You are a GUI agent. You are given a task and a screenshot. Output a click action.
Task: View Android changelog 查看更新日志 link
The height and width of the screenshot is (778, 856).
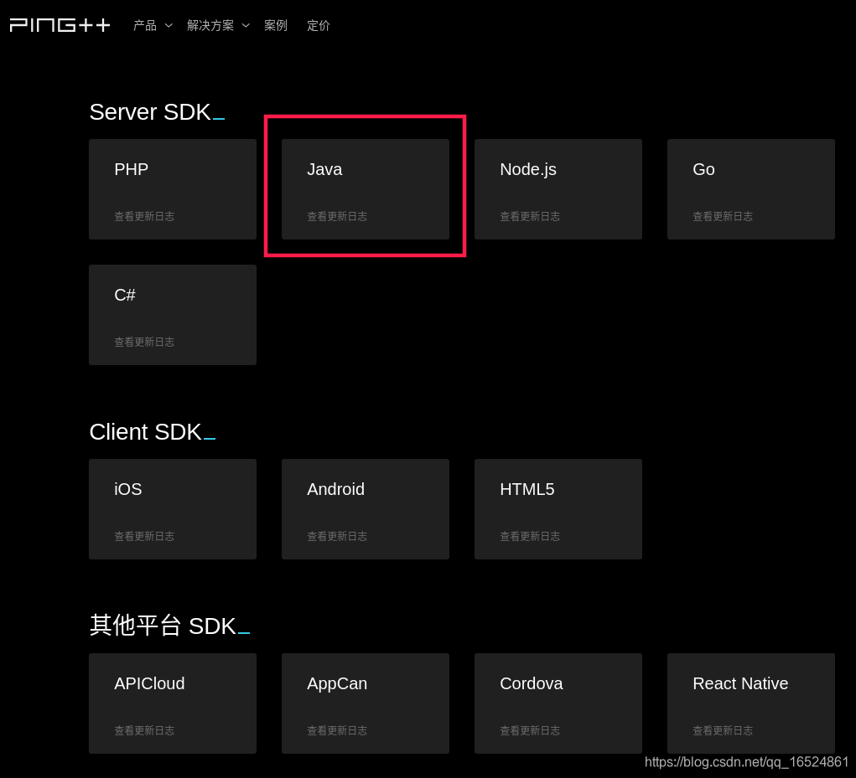coord(337,537)
